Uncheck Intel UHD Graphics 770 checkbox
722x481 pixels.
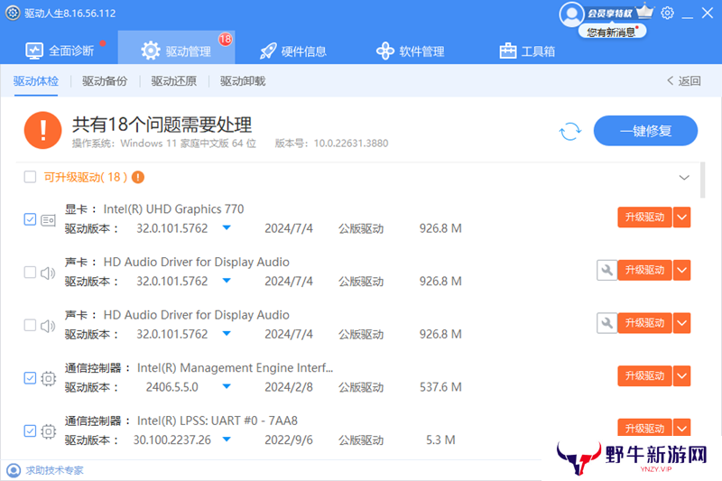click(x=30, y=219)
